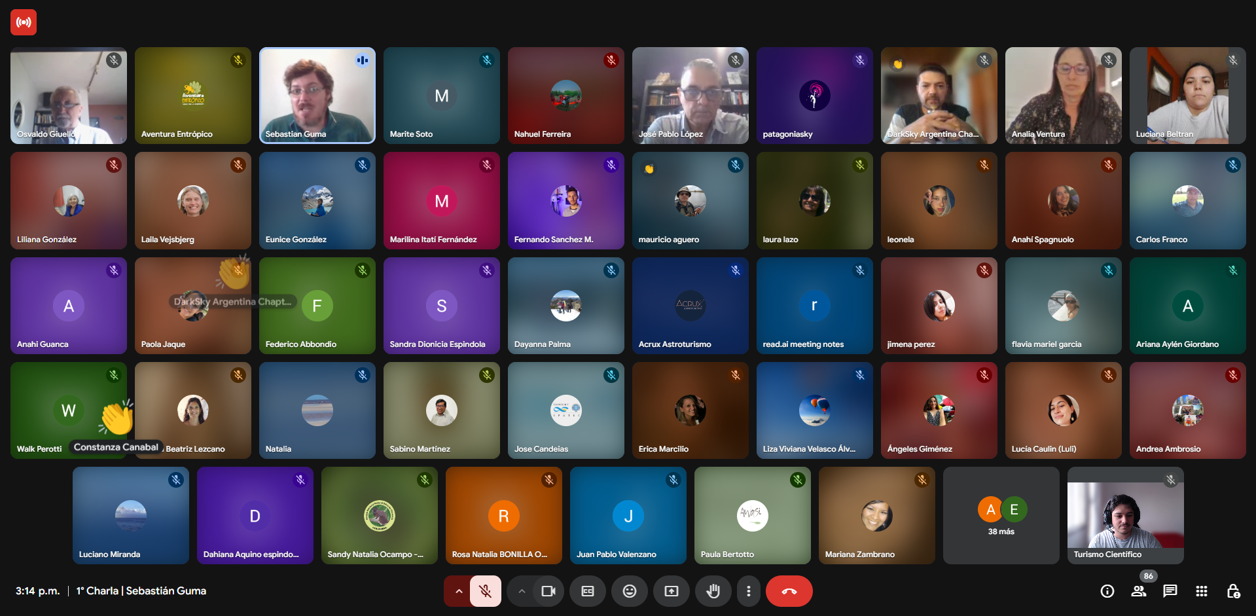Toggle the camera on or off
The width and height of the screenshot is (1256, 616).
click(548, 591)
